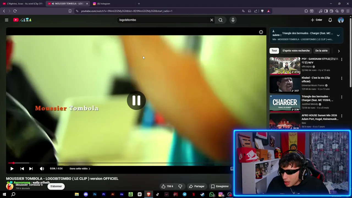Open a new browser tab
Image resolution: width=352 pixels, height=198 pixels.
tap(139, 4)
